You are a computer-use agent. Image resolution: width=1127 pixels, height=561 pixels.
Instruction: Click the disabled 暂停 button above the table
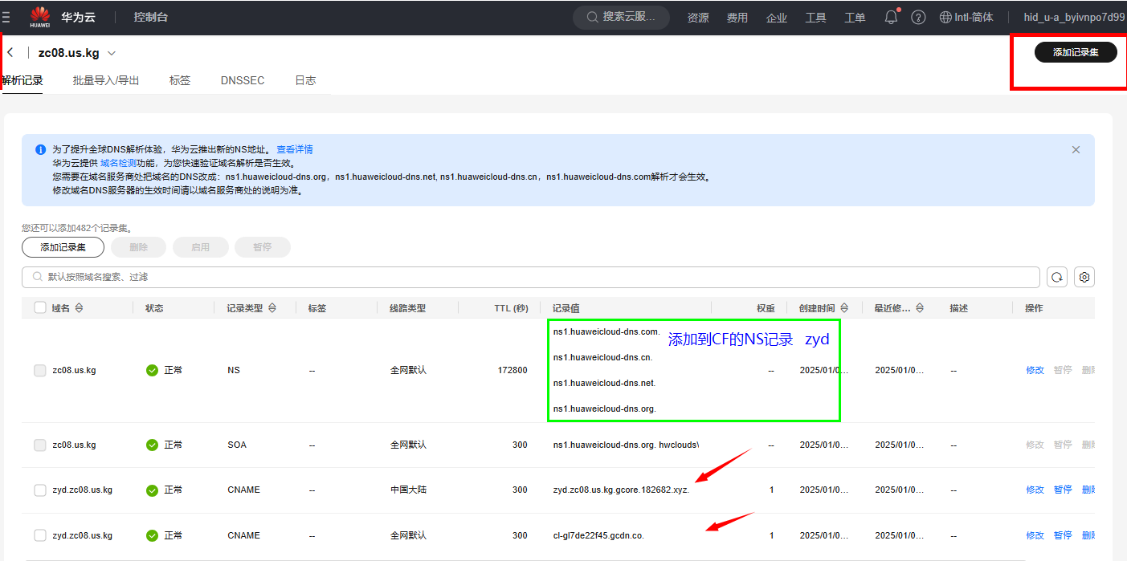coord(263,247)
